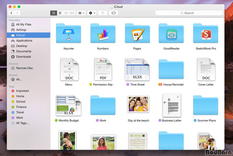The height and width of the screenshot is (156, 233).
Task: Show All Tags… in sidebar
Action: [x=28, y=123]
